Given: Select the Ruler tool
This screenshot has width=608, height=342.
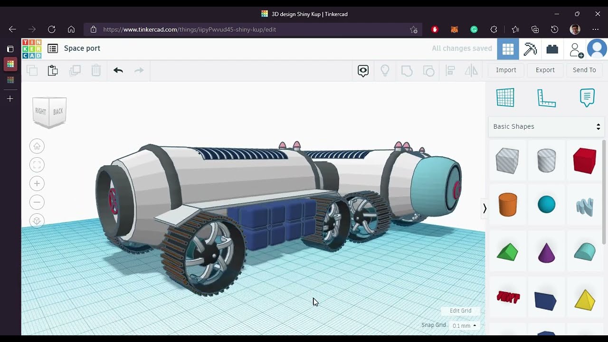Looking at the screenshot, I should pyautogui.click(x=546, y=98).
